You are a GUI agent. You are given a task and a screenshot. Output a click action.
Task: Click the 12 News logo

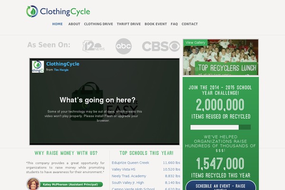pos(94,46)
